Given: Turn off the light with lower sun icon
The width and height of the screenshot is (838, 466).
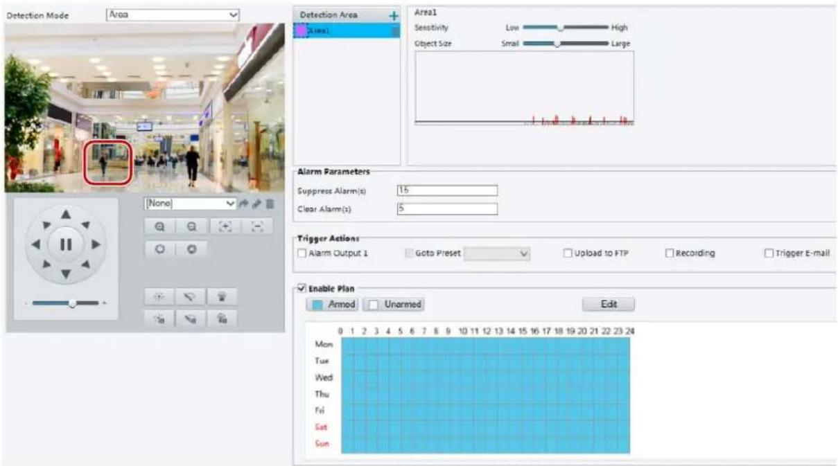Looking at the screenshot, I should (x=159, y=317).
